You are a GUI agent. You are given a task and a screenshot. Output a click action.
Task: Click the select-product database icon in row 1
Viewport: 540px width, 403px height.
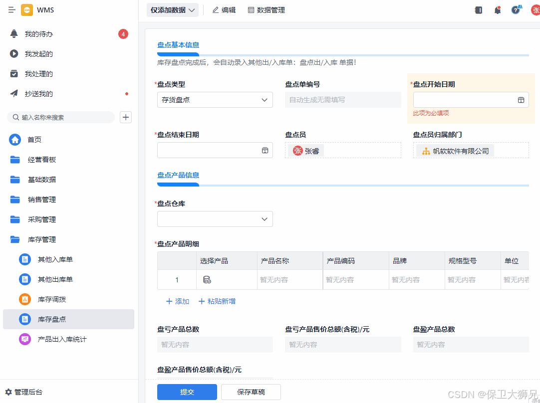tap(207, 280)
